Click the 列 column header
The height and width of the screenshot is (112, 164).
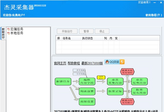pos(106,38)
